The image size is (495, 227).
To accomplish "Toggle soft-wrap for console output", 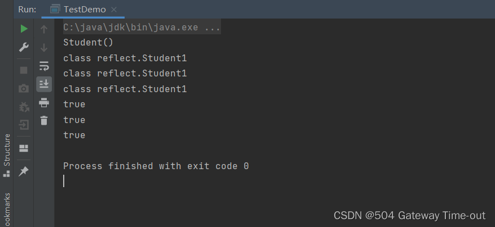I will (44, 66).
